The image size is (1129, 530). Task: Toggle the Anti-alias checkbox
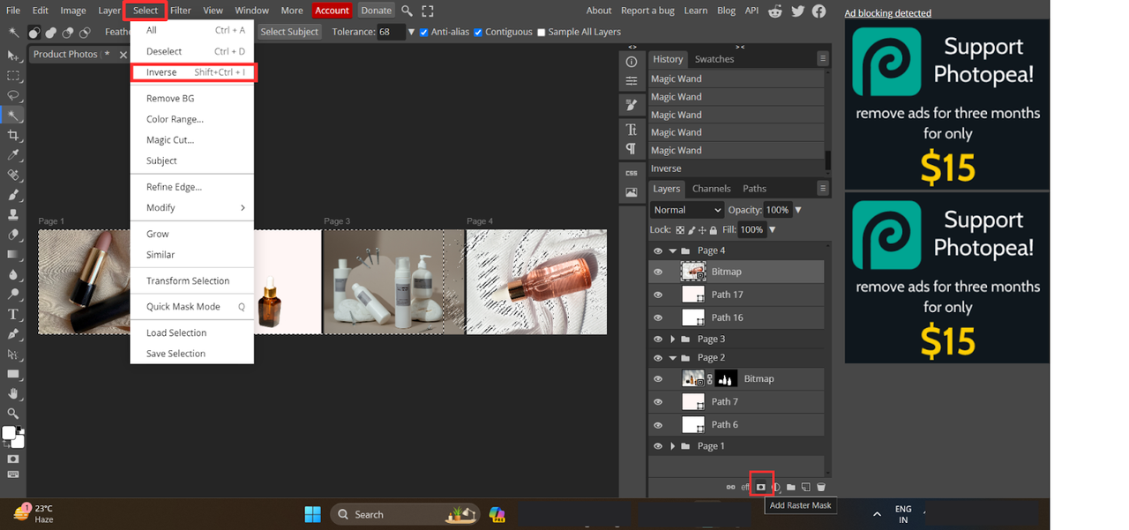424,33
